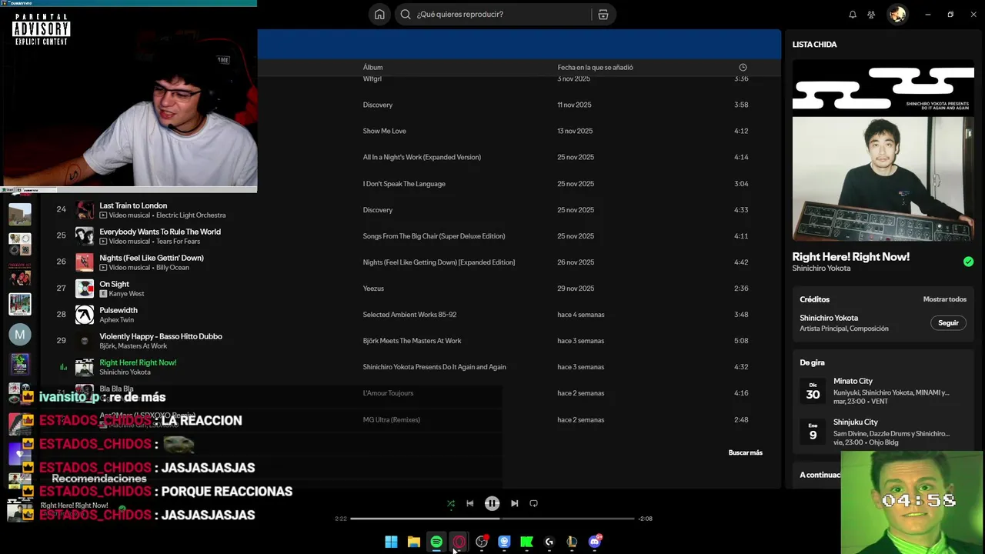Open M avatar playlist in sidebar
Viewport: 985px width, 554px height.
click(x=20, y=335)
